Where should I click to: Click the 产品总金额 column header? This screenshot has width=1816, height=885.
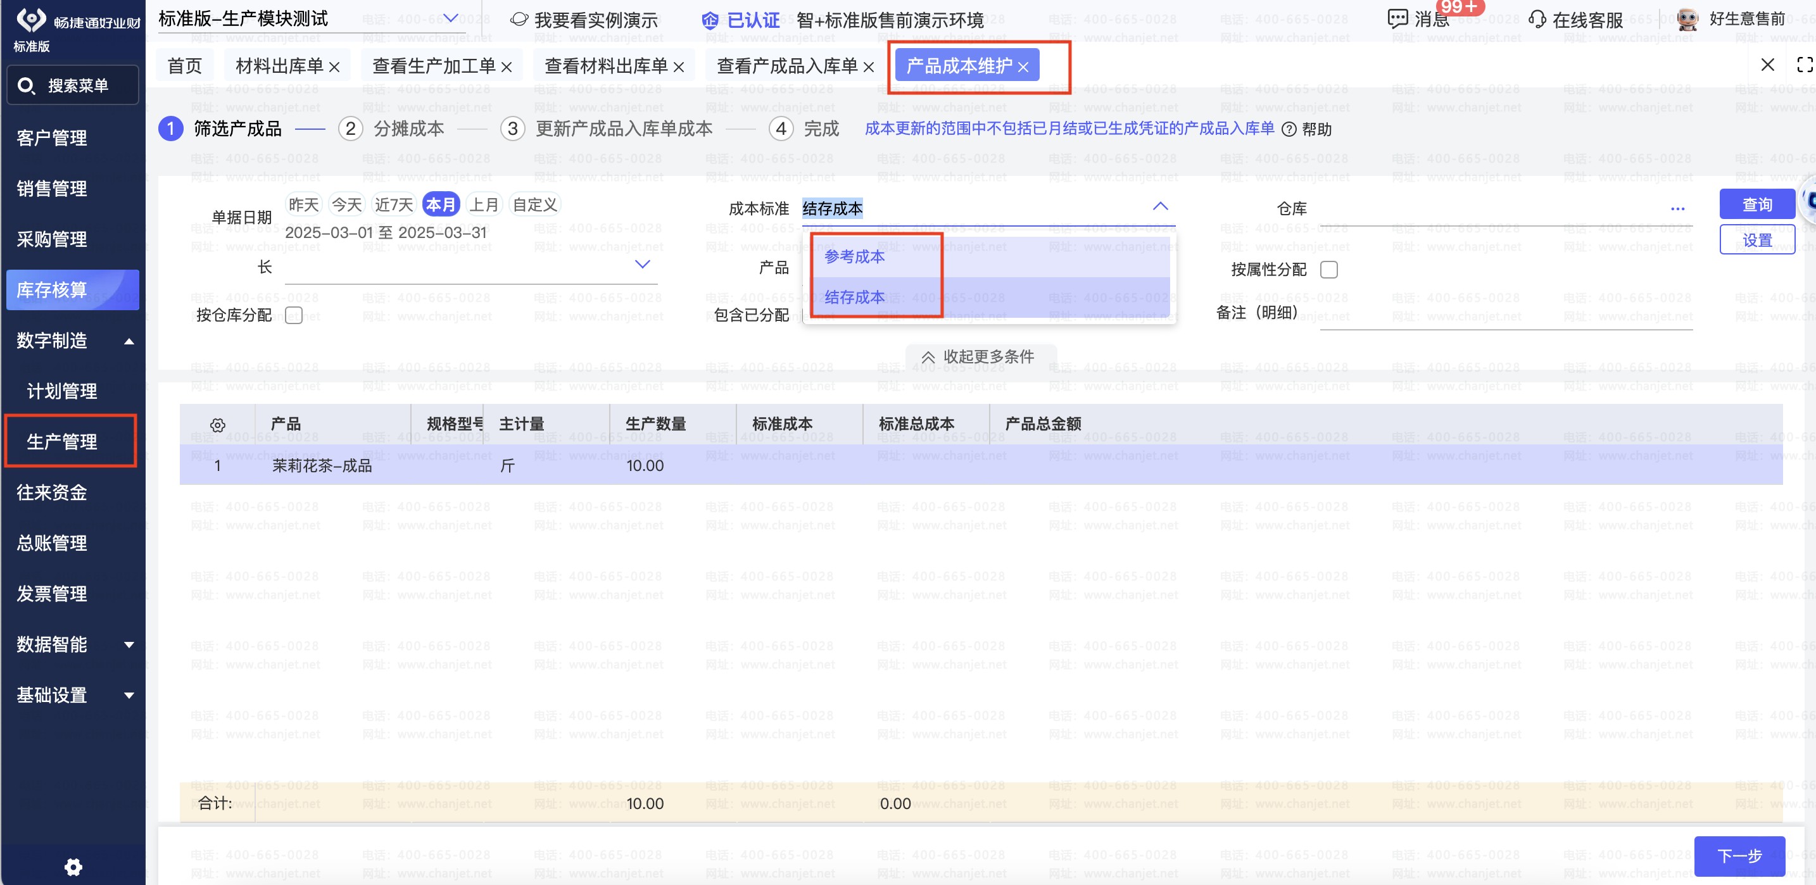(1044, 424)
